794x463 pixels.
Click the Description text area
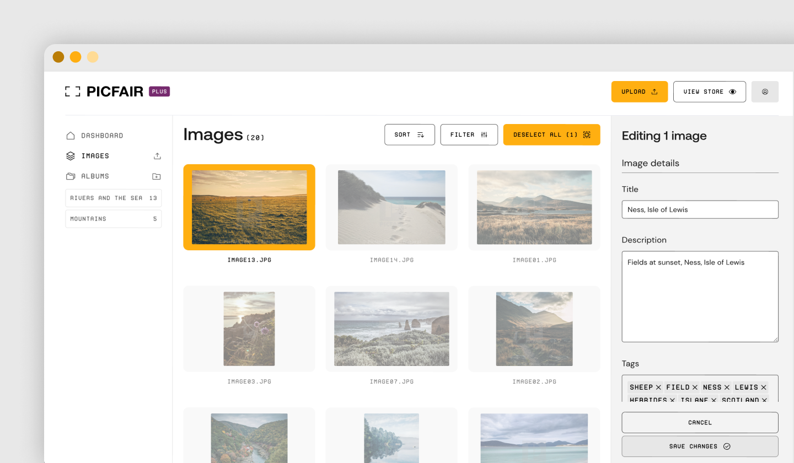pyautogui.click(x=700, y=297)
